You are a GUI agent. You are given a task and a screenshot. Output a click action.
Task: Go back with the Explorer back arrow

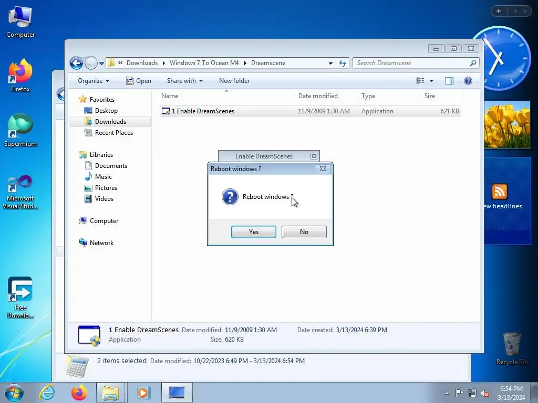[76, 63]
